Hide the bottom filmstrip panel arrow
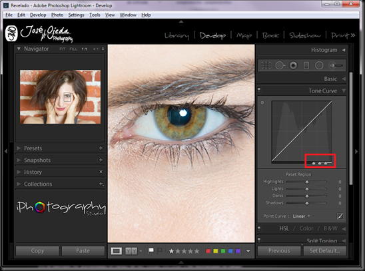 tap(181, 262)
